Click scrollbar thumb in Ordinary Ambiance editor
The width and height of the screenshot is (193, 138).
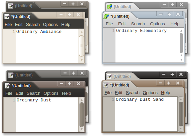point(82,46)
